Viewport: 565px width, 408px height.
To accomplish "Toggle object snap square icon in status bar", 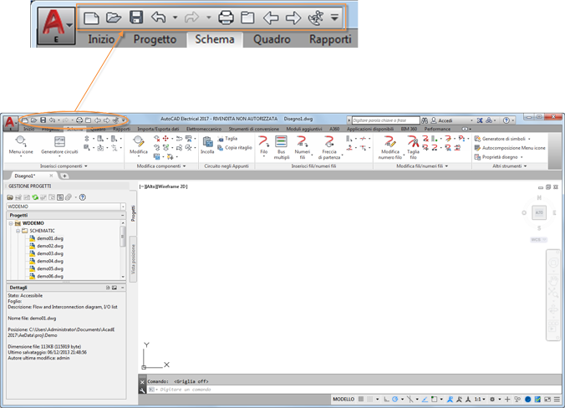I will click(435, 399).
